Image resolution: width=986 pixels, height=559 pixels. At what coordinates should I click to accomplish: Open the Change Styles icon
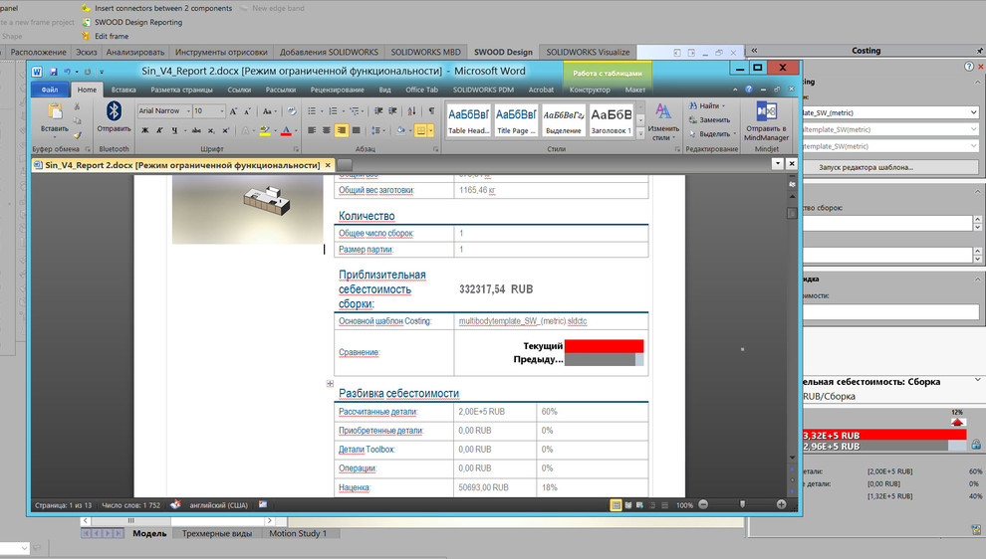pos(663,112)
